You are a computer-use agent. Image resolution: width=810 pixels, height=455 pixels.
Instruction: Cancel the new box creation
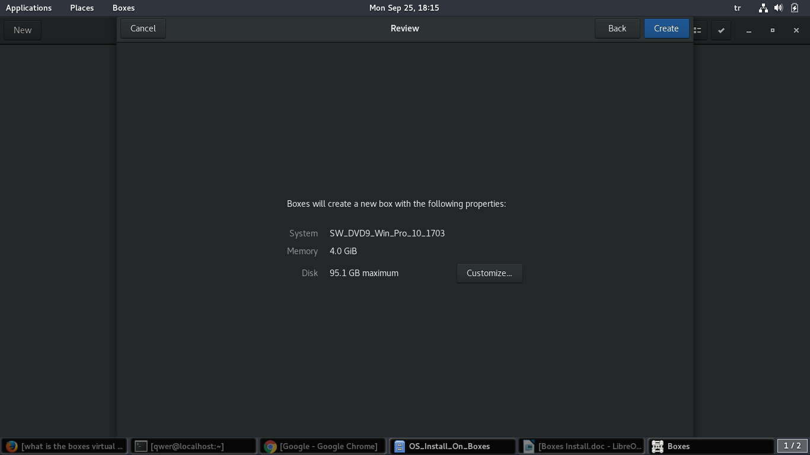pos(143,28)
